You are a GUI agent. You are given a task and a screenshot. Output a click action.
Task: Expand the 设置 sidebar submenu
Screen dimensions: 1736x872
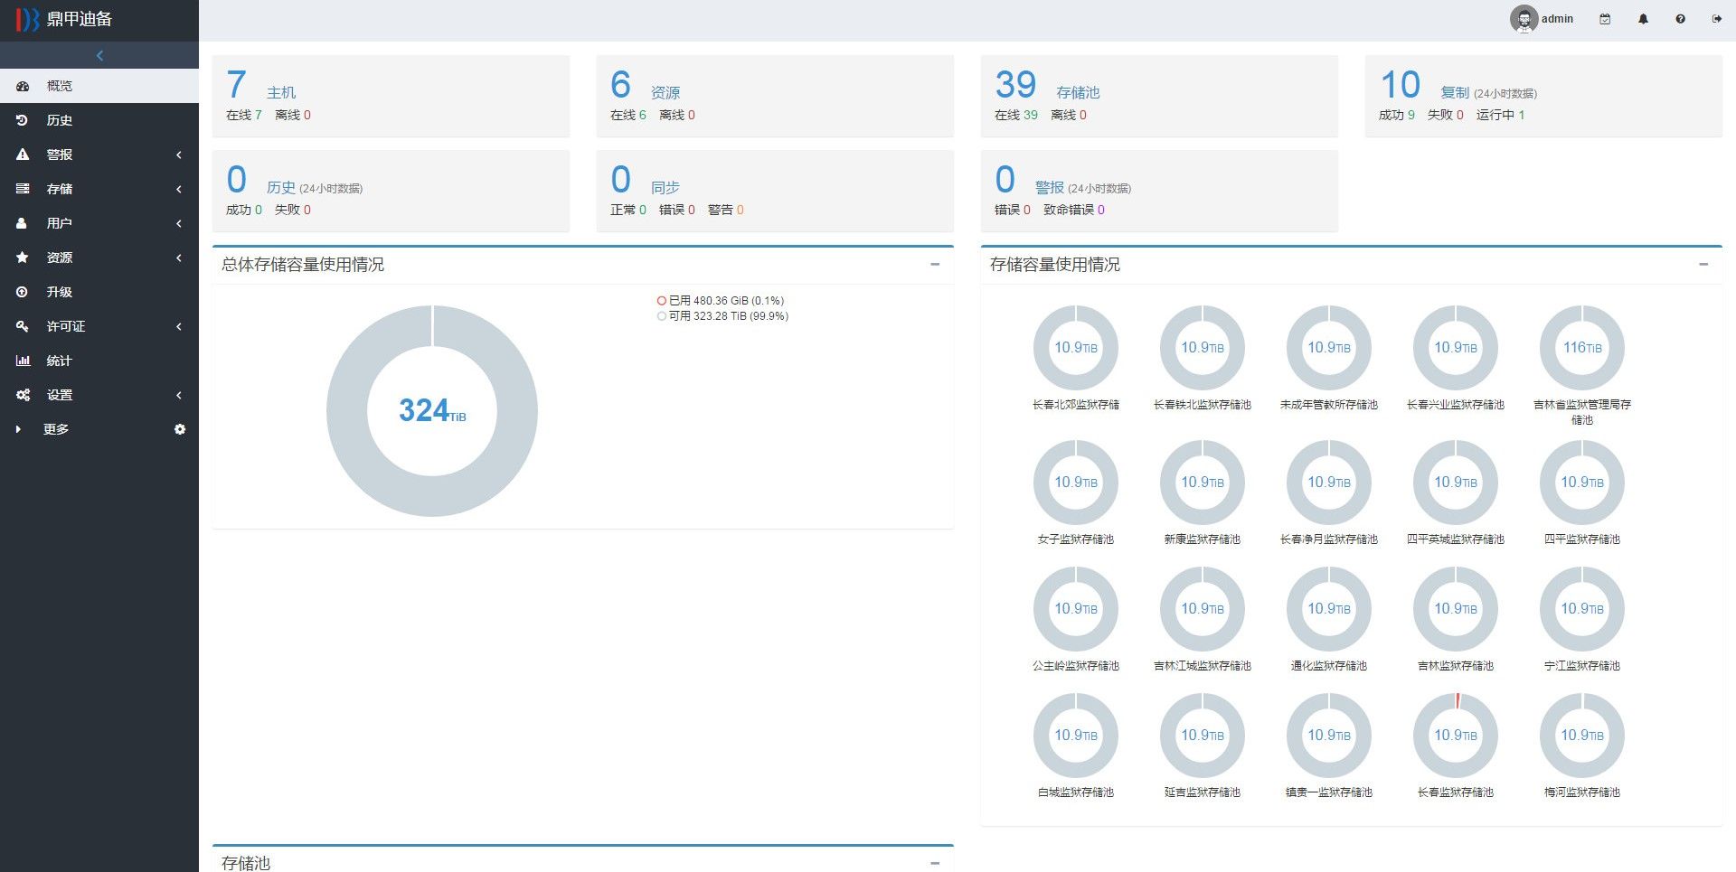pyautogui.click(x=99, y=395)
